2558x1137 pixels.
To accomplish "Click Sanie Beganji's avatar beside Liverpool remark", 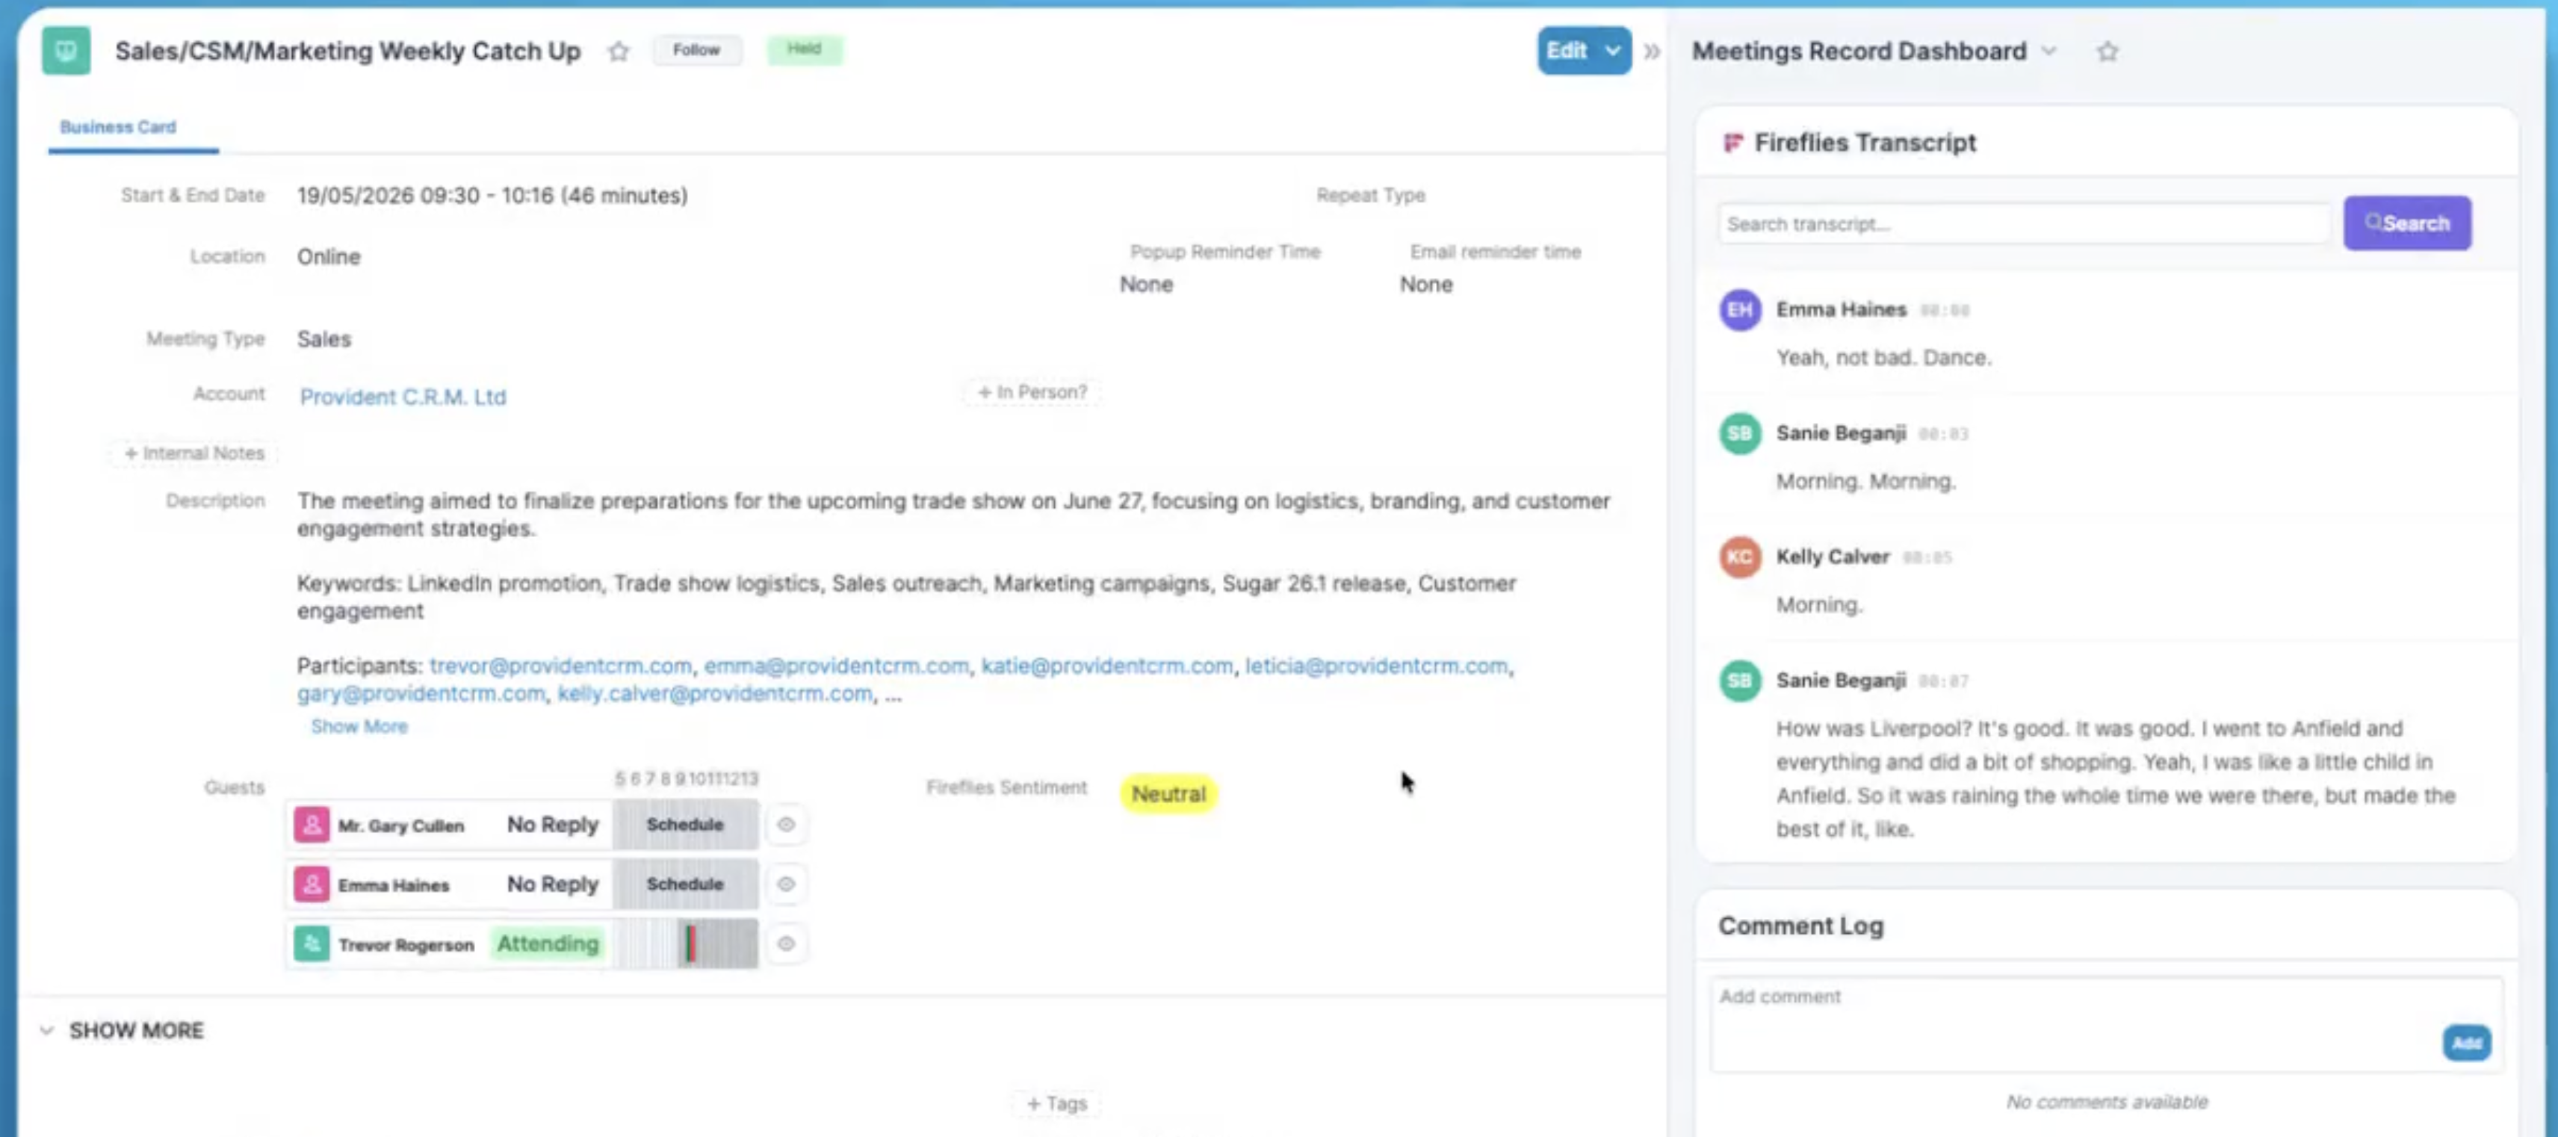I will point(1740,681).
